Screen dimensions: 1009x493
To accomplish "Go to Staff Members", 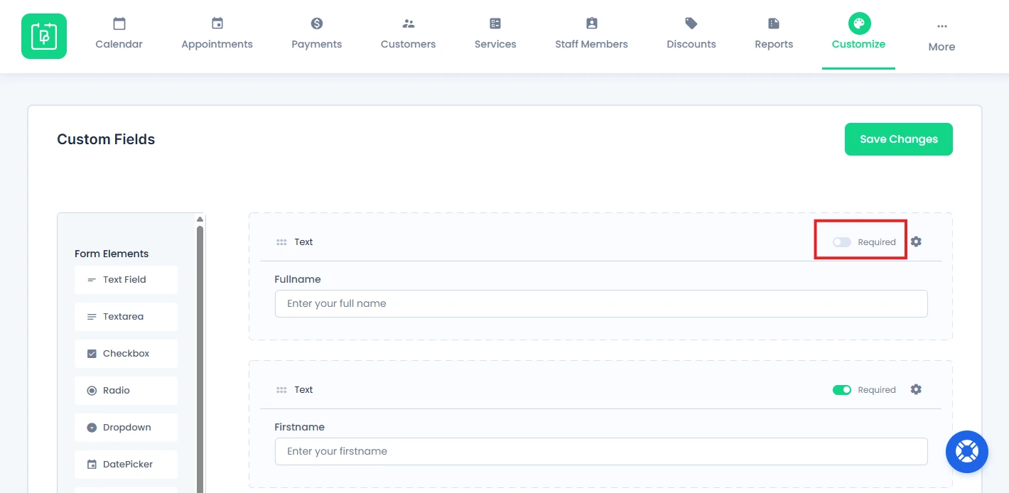I will click(x=591, y=34).
